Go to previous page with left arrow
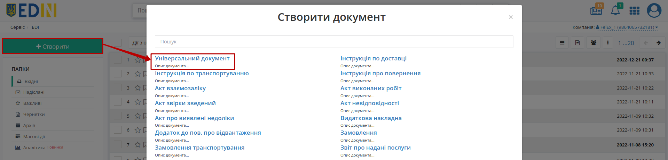 pos(646,43)
